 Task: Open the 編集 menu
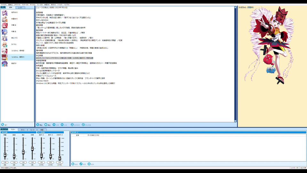click(x=10, y=4)
